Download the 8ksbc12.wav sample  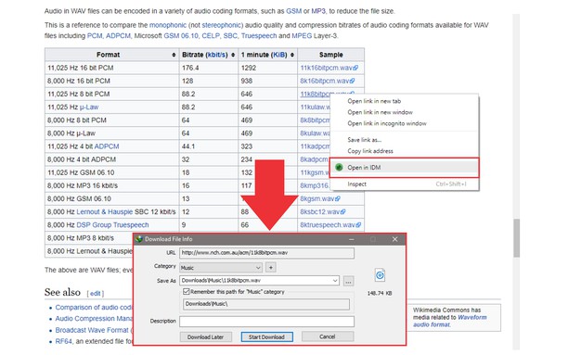click(x=320, y=211)
